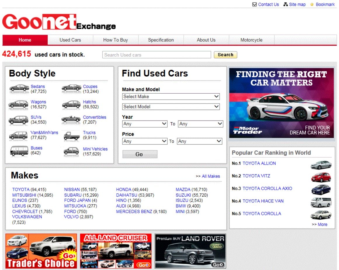Click the Bookmark star icon

coord(312,4)
